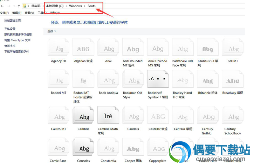Open the 文件(F) menu

point(4,13)
